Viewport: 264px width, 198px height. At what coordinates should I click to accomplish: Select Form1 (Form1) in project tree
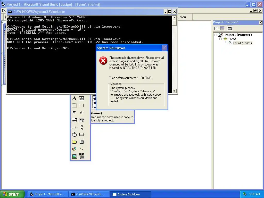pos(242,43)
